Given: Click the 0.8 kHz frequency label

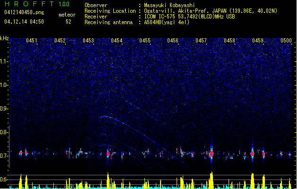Looking at the screenshot, I should coord(4,132).
